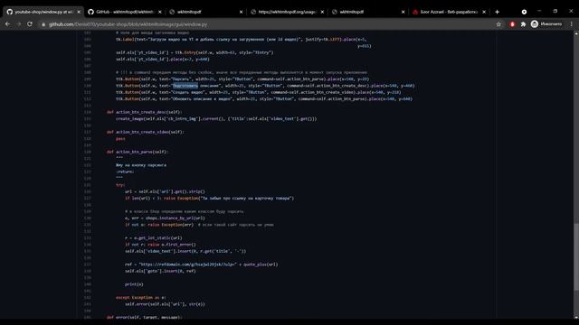Reload the GitHub page
The width and height of the screenshot is (579, 325).
pyautogui.click(x=30, y=24)
